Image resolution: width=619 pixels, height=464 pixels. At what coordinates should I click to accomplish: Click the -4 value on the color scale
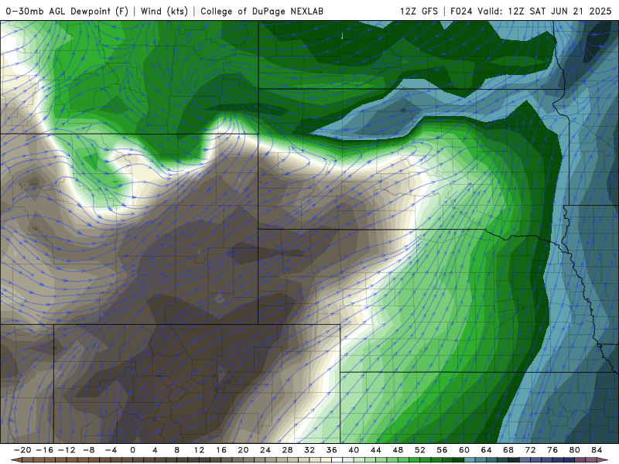coord(111,450)
